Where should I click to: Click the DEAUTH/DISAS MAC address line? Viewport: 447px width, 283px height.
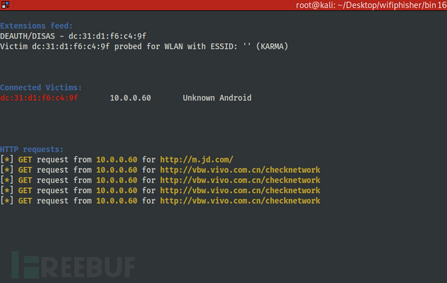click(x=73, y=36)
